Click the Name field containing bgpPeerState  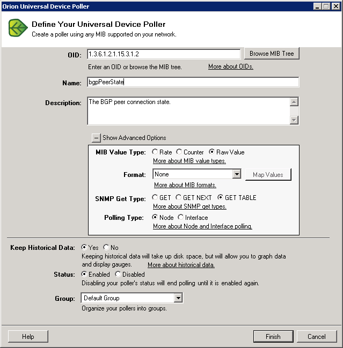pyautogui.click(x=193, y=82)
